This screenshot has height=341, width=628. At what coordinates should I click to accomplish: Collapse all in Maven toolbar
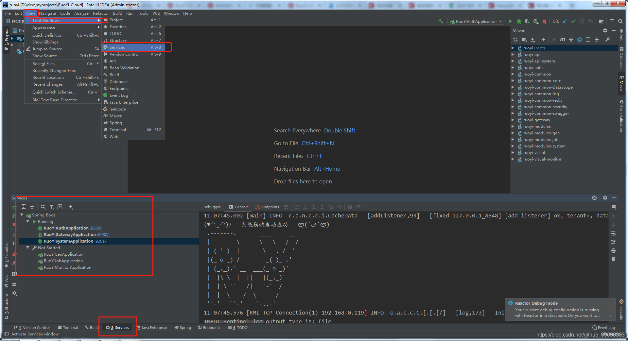597,40
